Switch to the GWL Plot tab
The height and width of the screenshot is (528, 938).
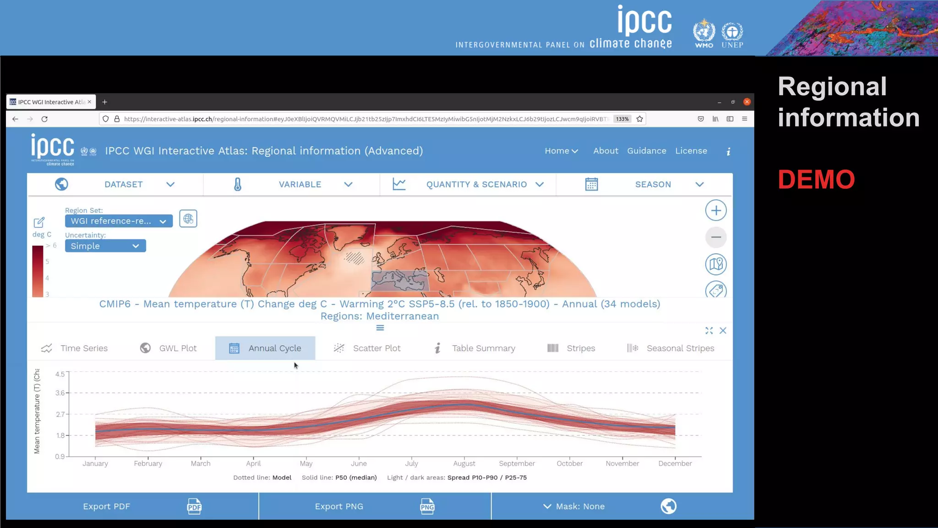point(168,348)
